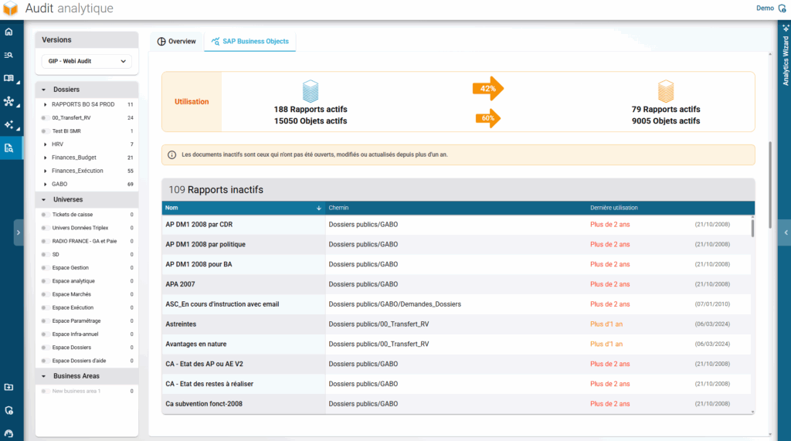Collapse the Universes section

coord(44,199)
